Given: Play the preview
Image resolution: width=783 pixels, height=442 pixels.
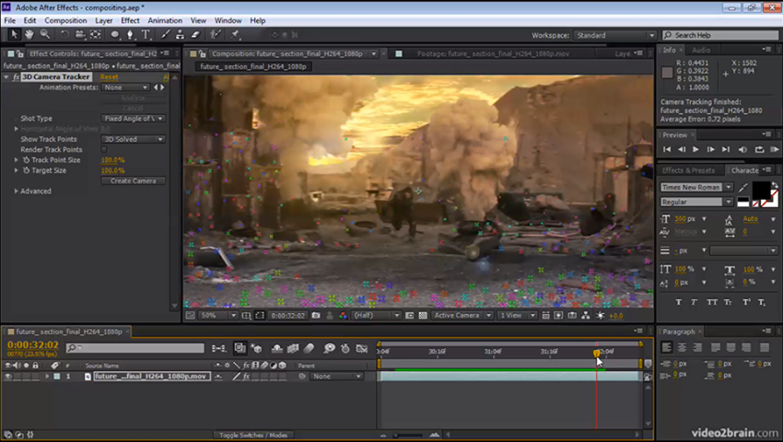Looking at the screenshot, I should click(695, 149).
